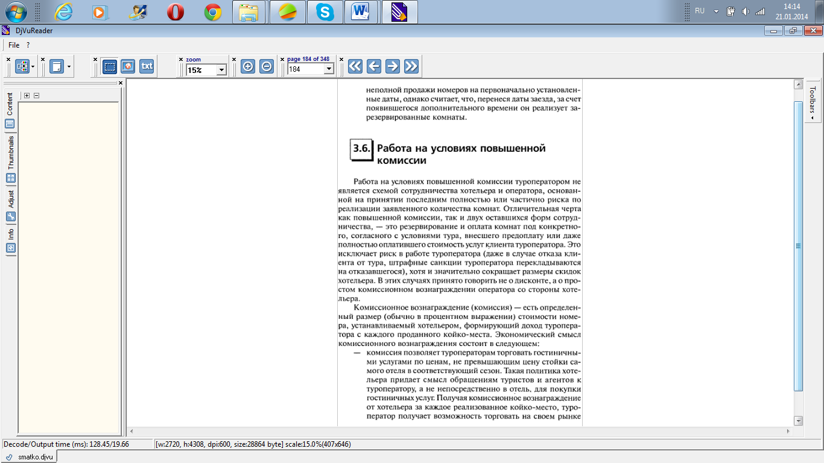Screen dimensions: 824x463
Task: Click the vertical scrollbar up arrow
Action: click(x=798, y=84)
